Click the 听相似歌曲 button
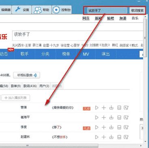The height and width of the screenshot is (148, 149). (x=27, y=75)
